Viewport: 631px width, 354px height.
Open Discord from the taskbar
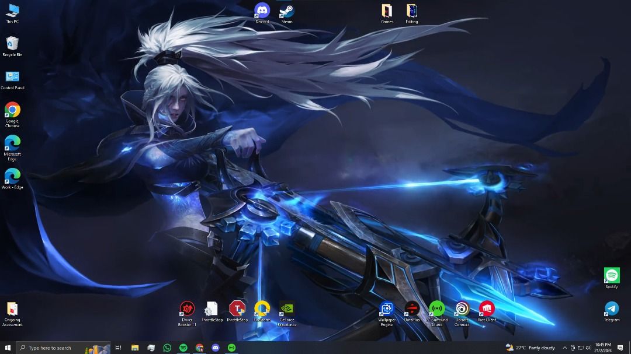click(x=216, y=348)
